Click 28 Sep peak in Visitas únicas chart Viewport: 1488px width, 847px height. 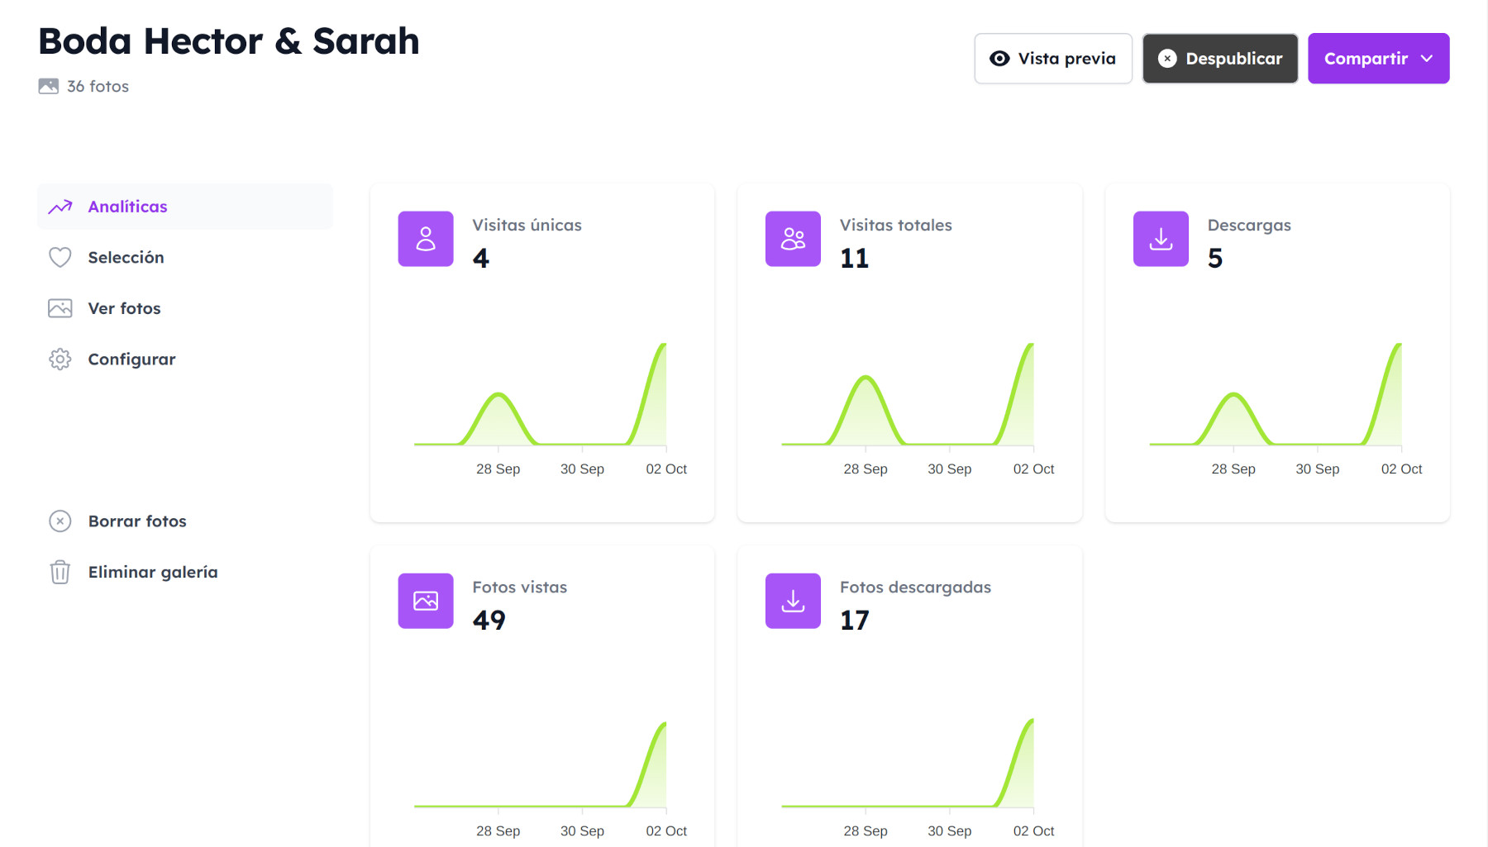point(498,395)
